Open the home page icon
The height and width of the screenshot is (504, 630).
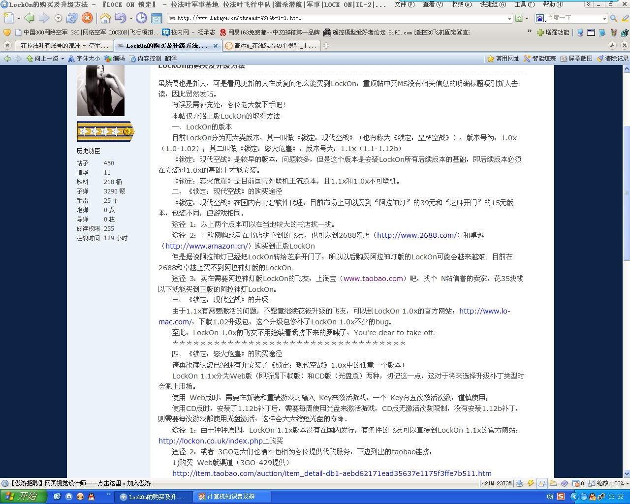click(105, 18)
